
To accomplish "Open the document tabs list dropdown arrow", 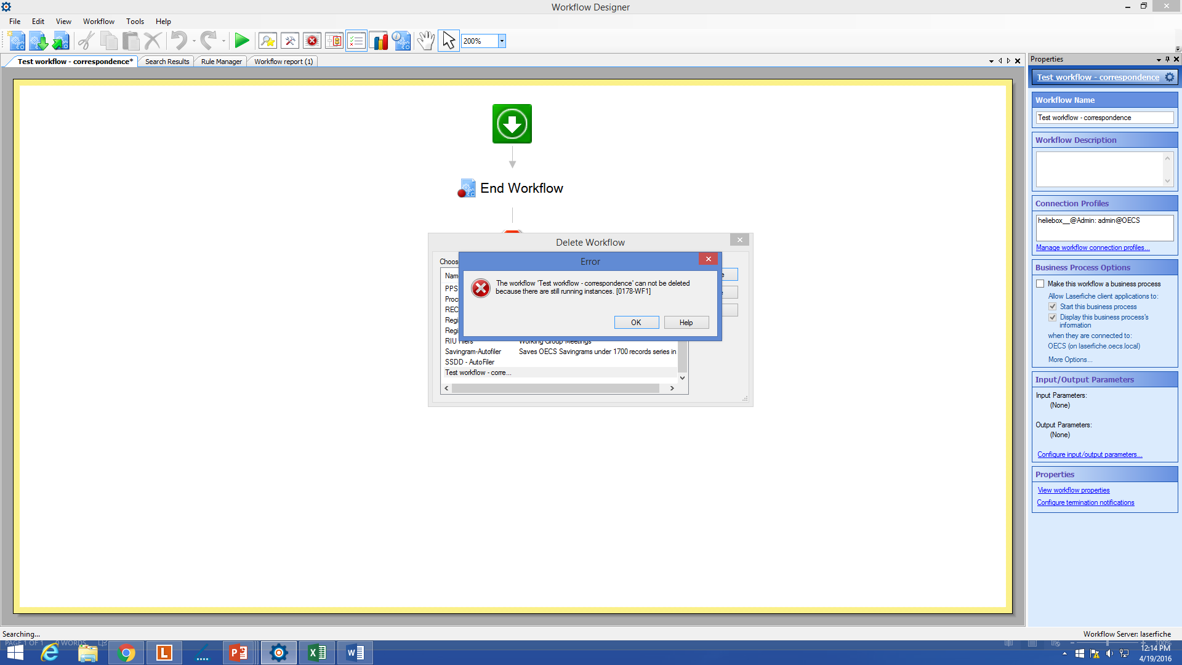I will (x=991, y=61).
